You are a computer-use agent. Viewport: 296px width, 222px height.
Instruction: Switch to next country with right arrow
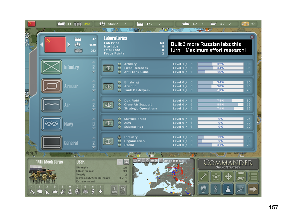coord(69,45)
